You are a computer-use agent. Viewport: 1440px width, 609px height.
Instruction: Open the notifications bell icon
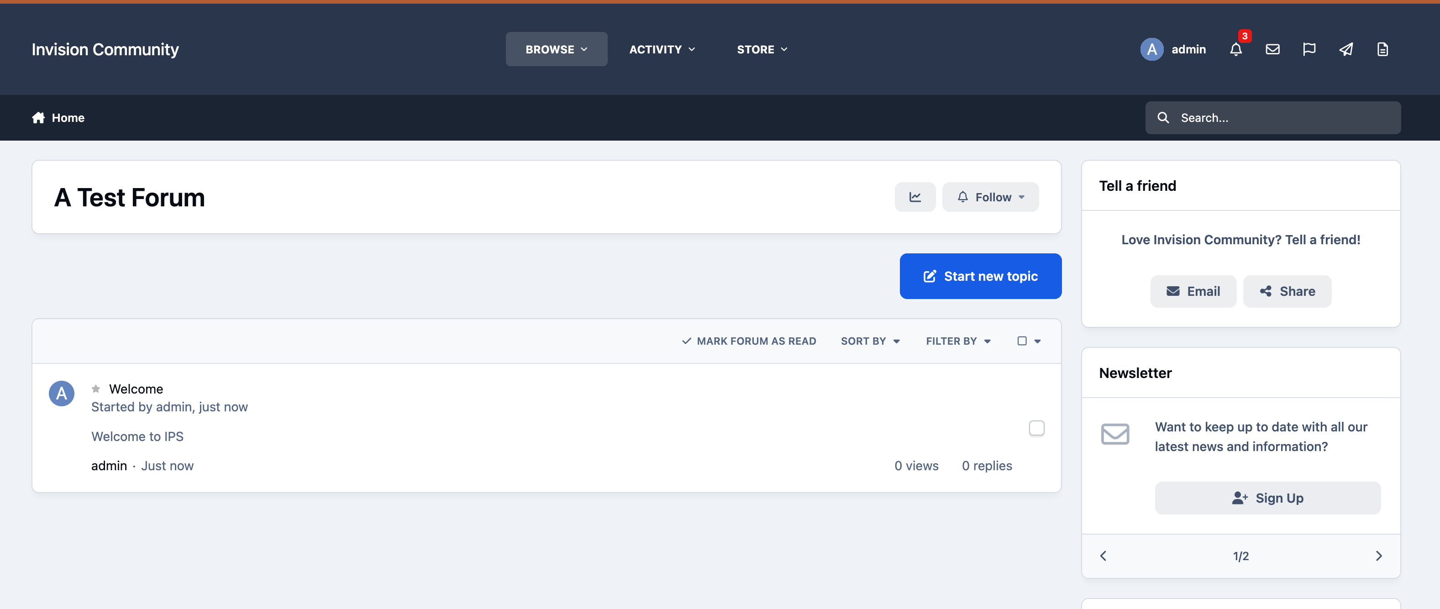[x=1236, y=50]
